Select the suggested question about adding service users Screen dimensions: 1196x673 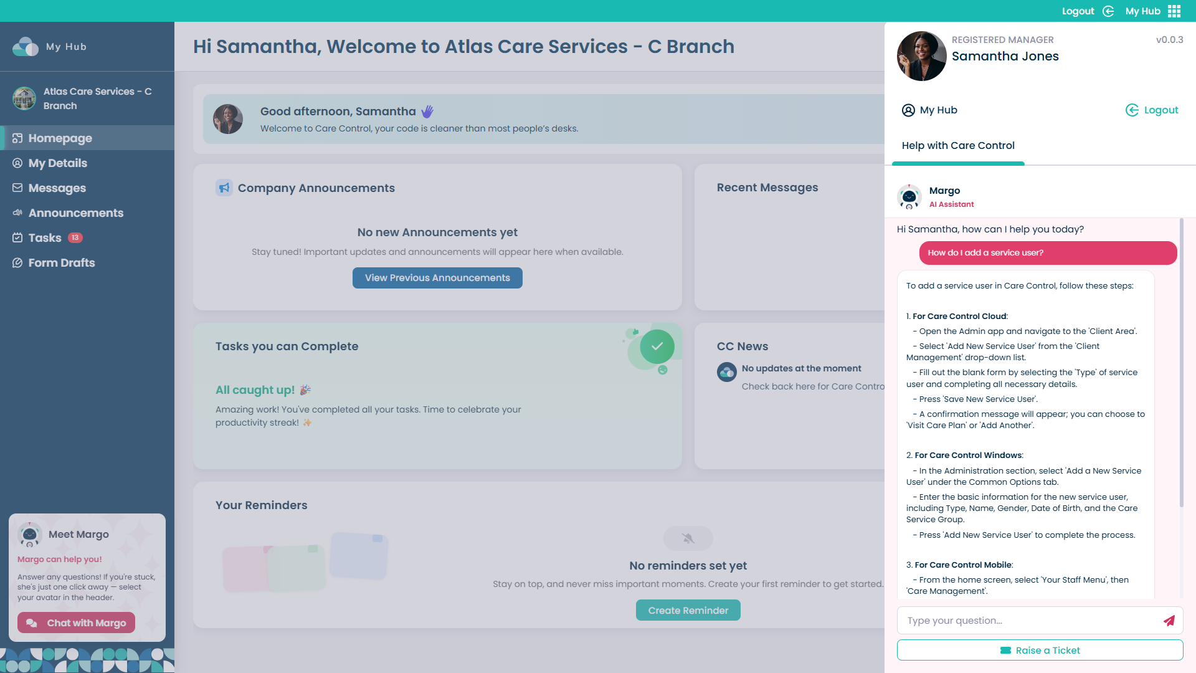1047,252
